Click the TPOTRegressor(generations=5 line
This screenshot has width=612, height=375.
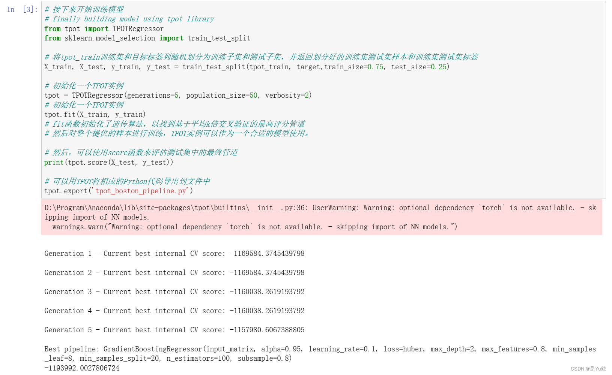click(178, 96)
